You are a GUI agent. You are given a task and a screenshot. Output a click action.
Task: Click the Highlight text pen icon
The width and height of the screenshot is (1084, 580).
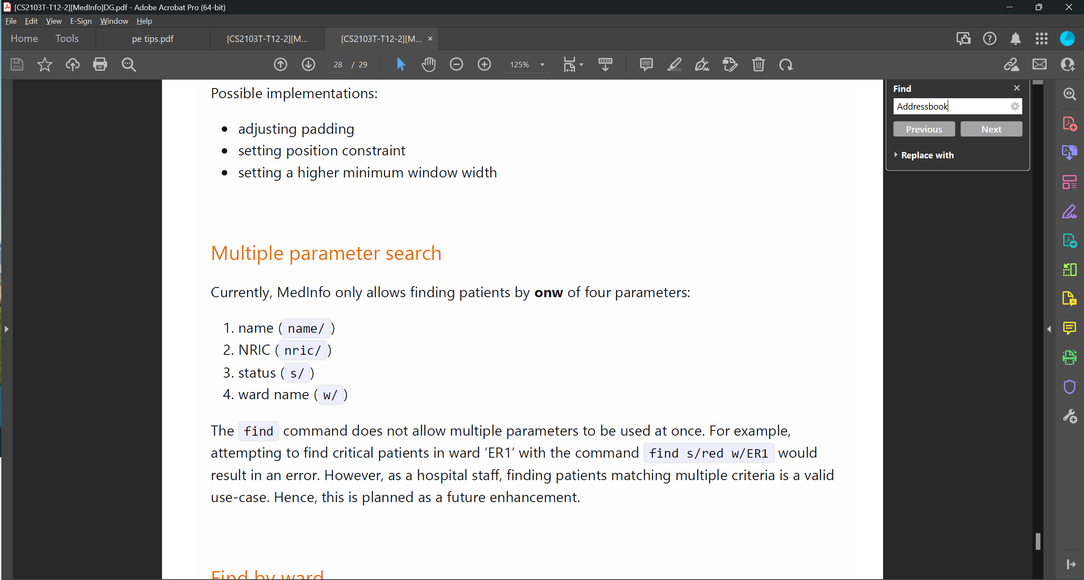[674, 64]
